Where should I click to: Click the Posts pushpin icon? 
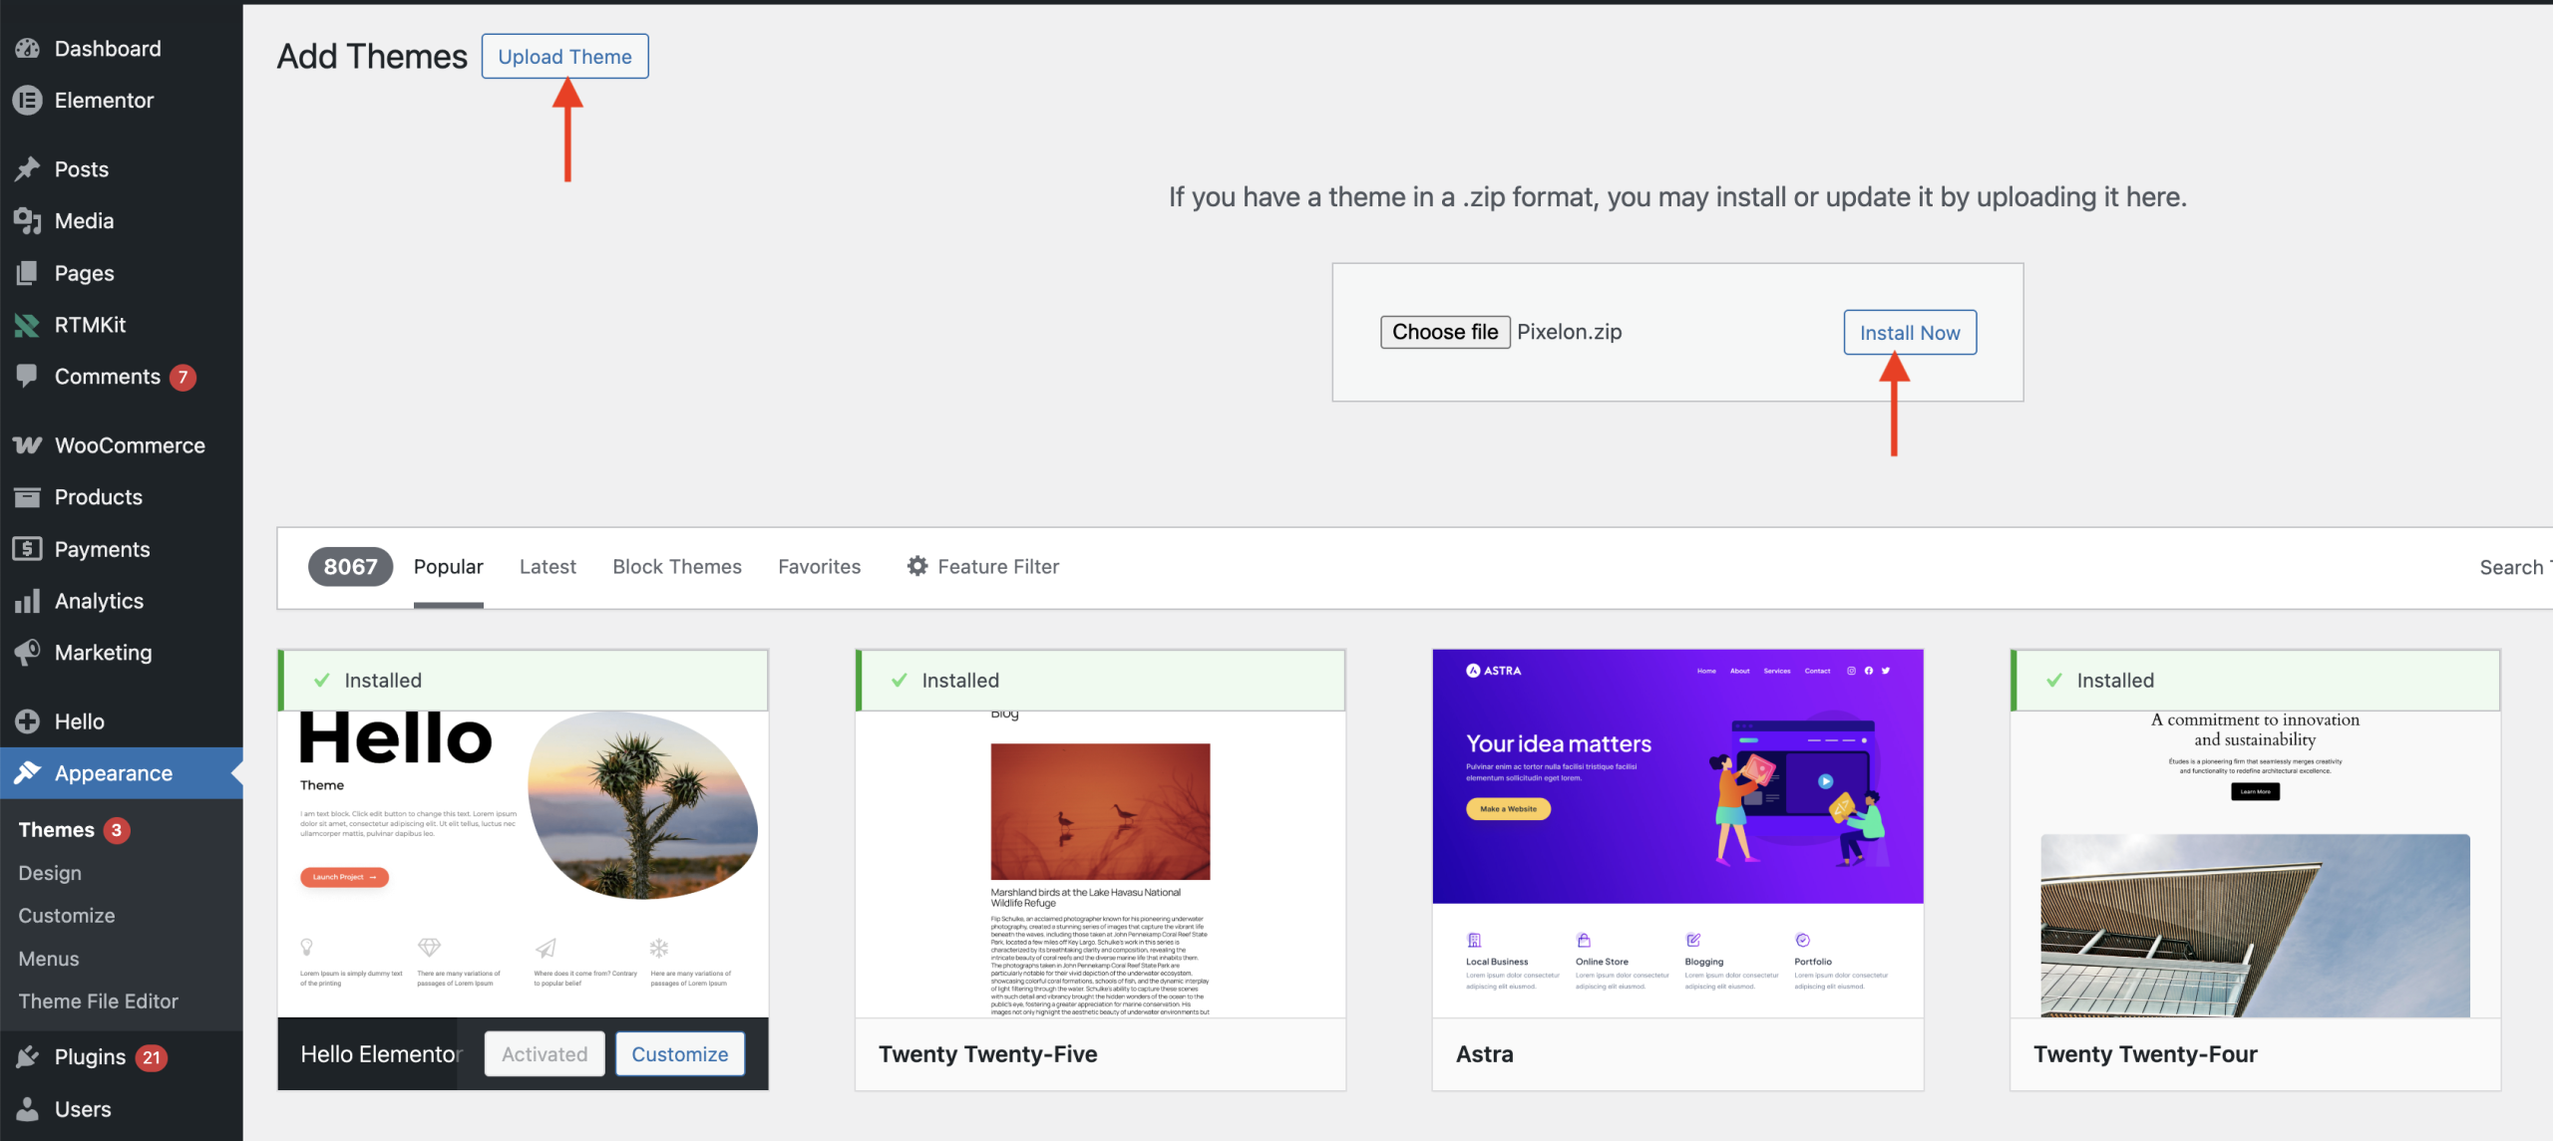point(27,169)
